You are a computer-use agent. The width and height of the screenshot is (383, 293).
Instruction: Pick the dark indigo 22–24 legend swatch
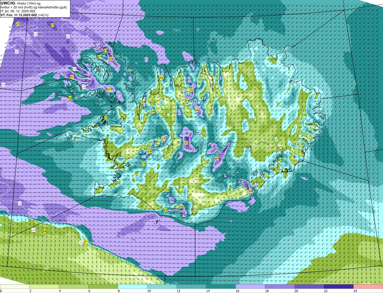point(339,287)
